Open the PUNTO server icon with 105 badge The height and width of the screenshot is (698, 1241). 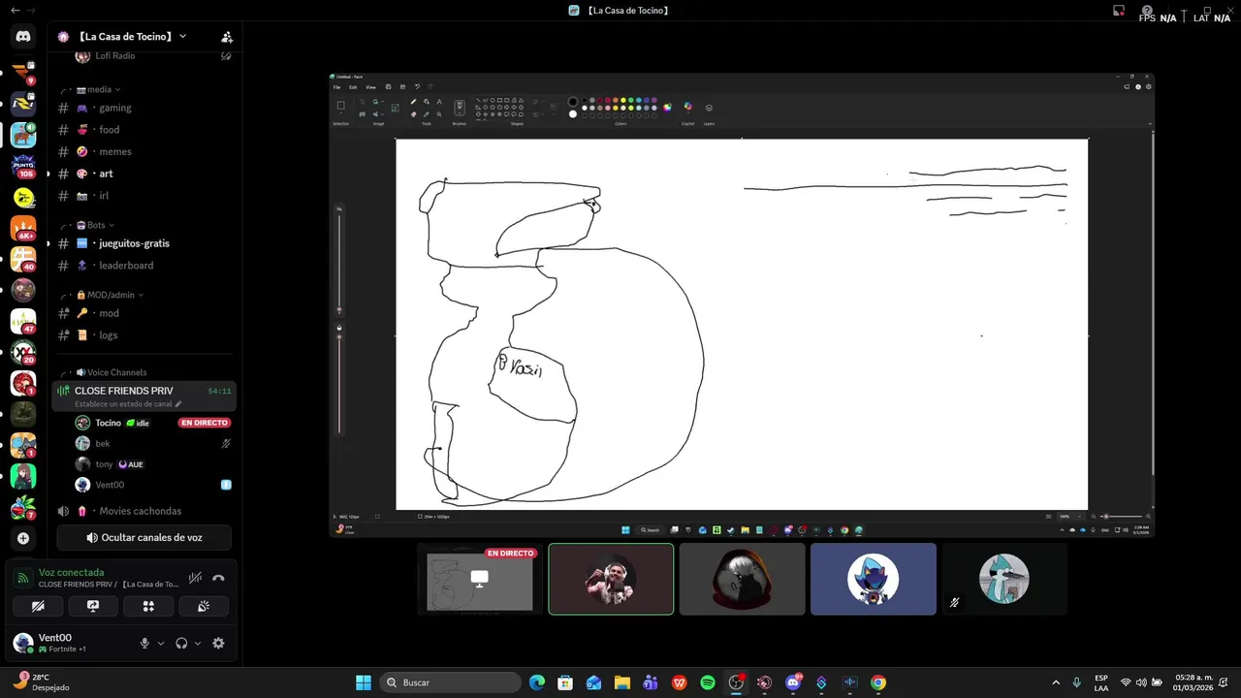(23, 167)
